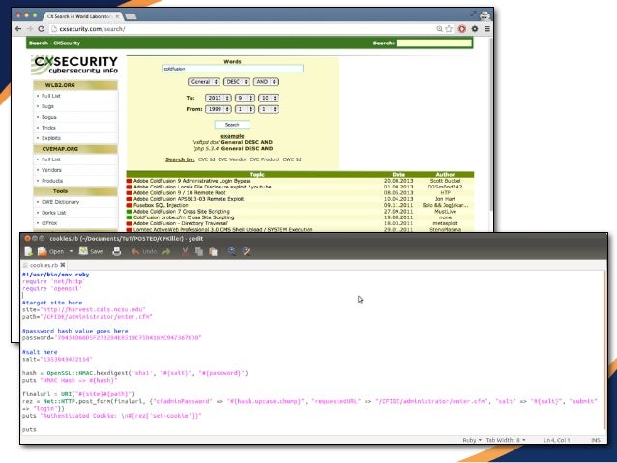This screenshot has width=617, height=463.
Task: Create a new document in gedit
Action: point(28,251)
